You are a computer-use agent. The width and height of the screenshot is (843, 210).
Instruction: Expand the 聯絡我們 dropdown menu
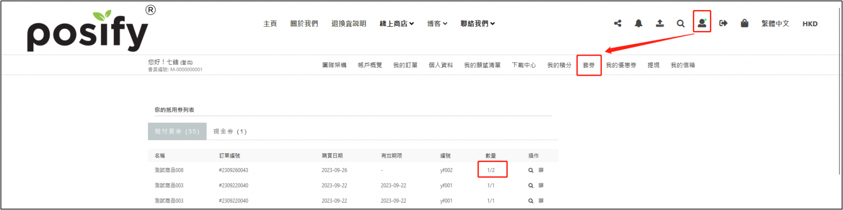477,24
